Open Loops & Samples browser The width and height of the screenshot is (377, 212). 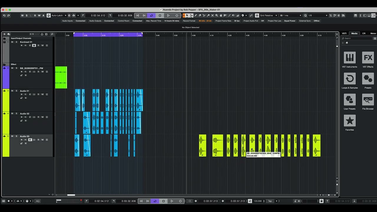pyautogui.click(x=350, y=80)
